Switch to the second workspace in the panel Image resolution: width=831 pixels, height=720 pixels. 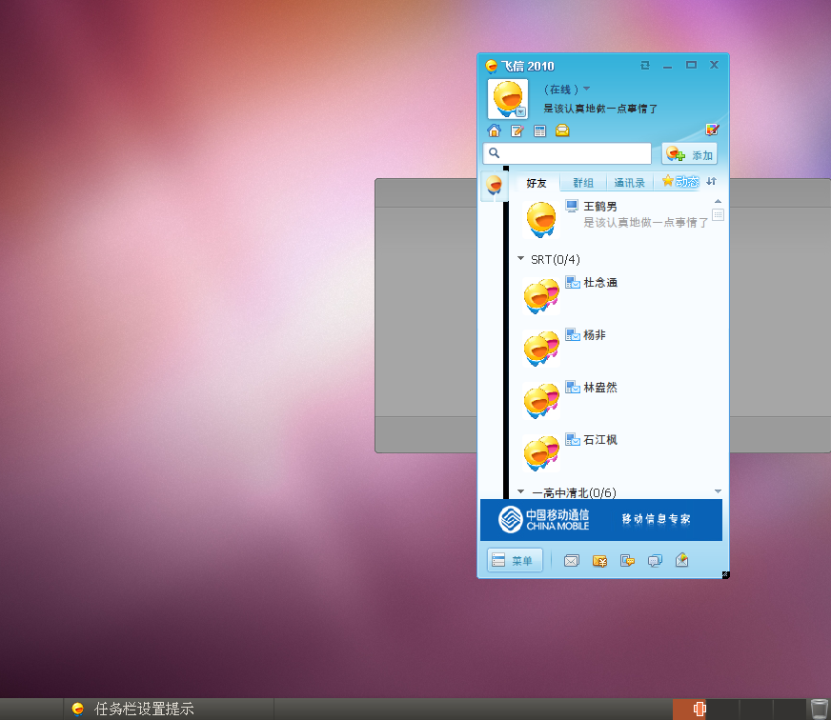722,709
